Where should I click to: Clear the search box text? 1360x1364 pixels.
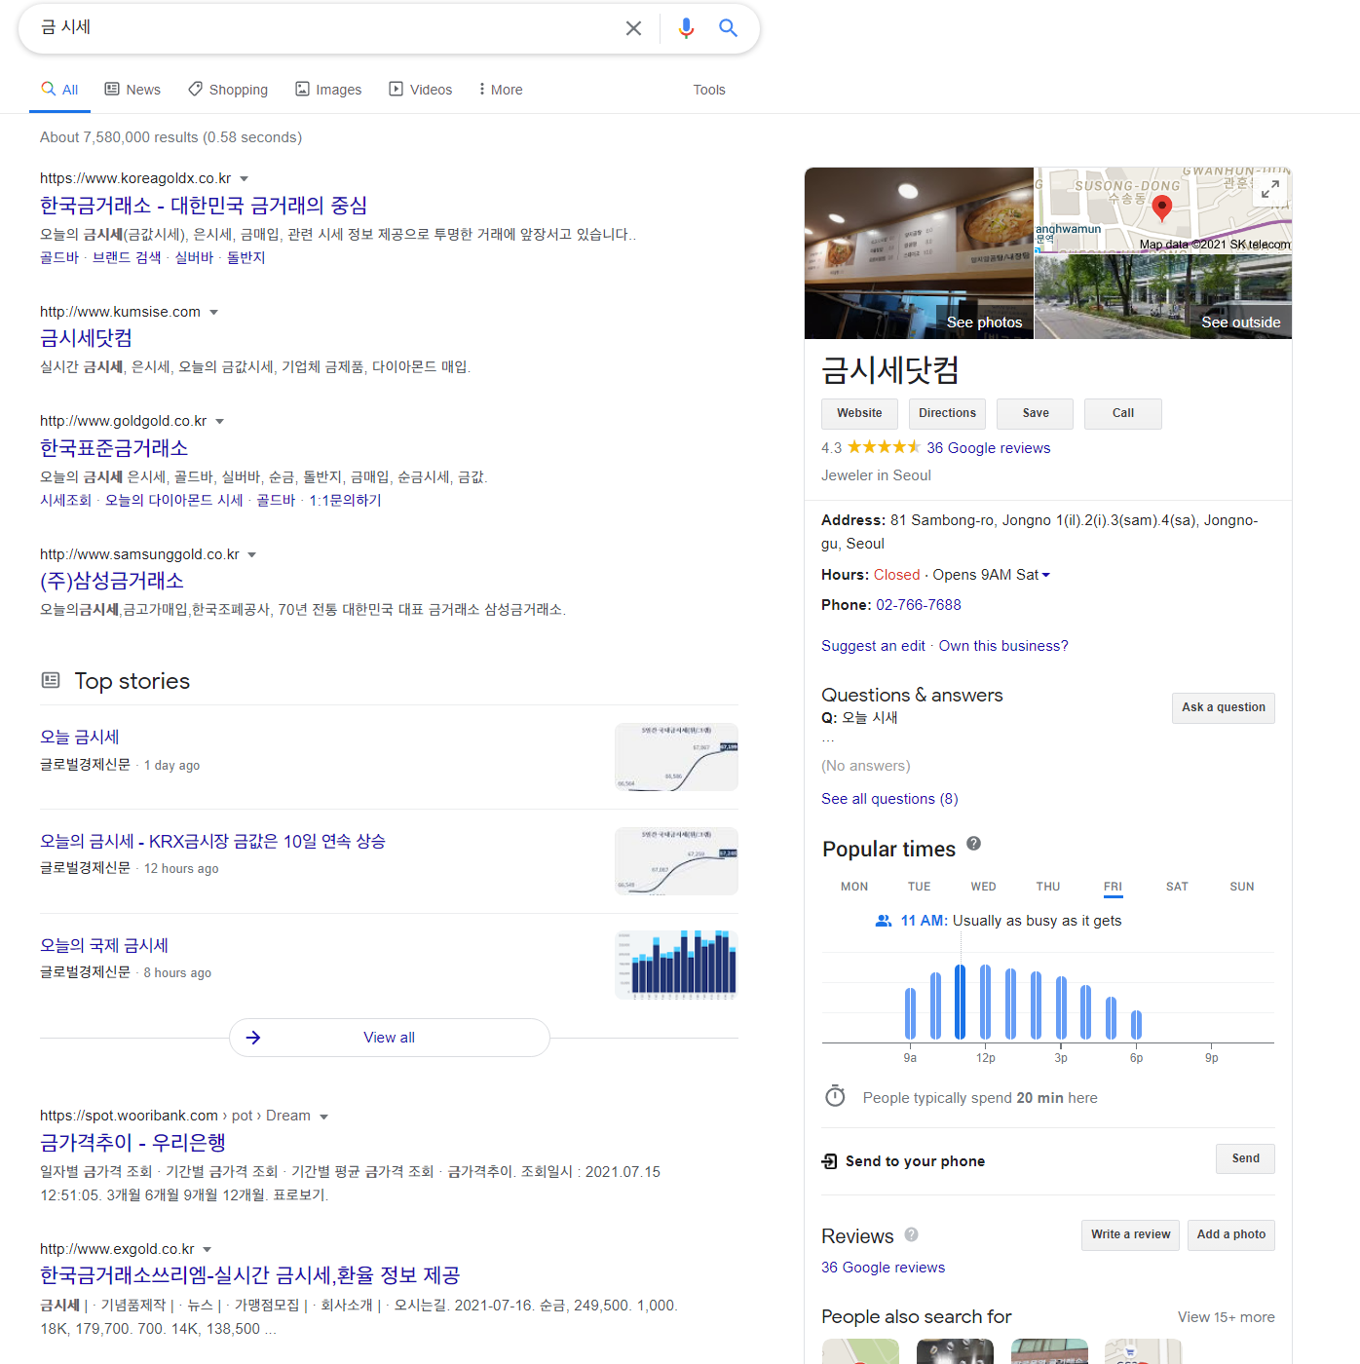click(633, 28)
